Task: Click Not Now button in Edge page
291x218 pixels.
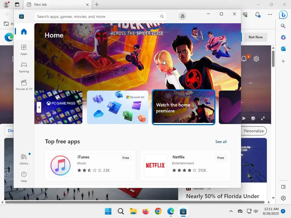Action: 255,37
